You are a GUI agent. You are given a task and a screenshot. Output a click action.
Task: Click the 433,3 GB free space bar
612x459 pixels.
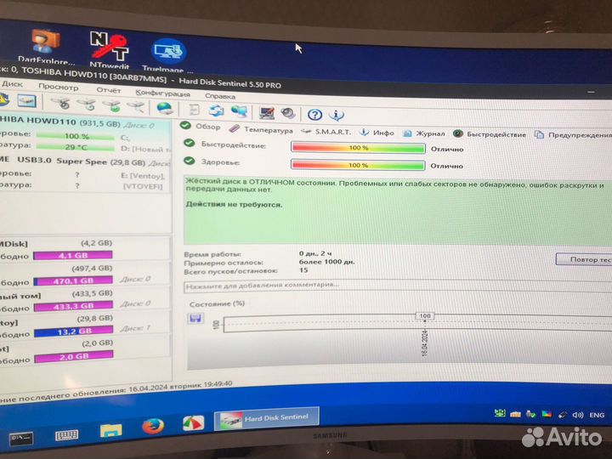(x=73, y=306)
